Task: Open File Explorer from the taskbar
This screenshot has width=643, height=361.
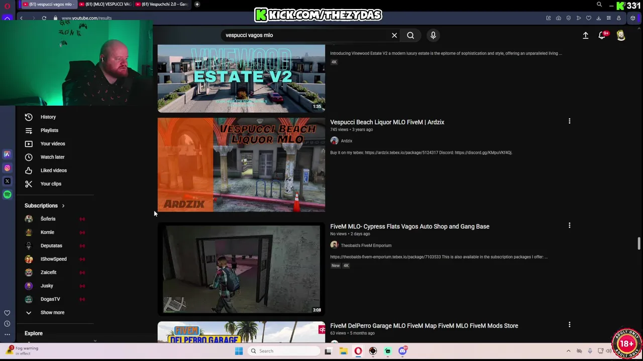Action: [343, 351]
